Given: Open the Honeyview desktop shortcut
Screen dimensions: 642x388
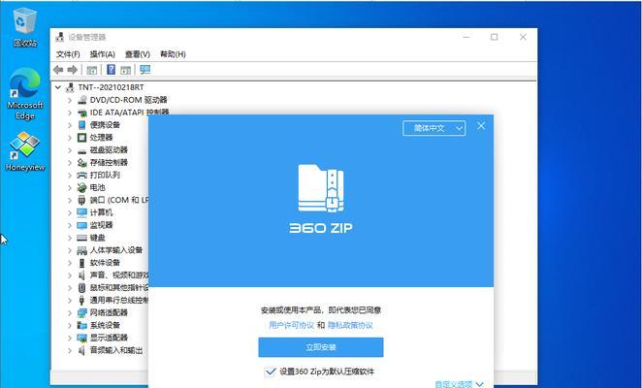Looking at the screenshot, I should tap(24, 151).
